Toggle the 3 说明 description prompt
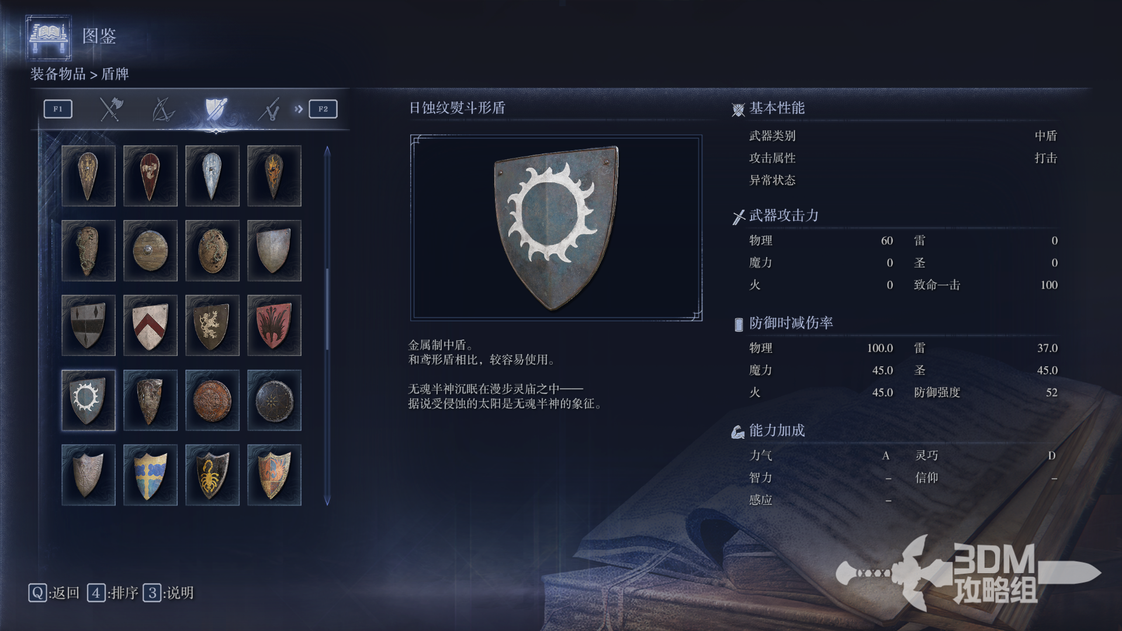1122x631 pixels. tap(168, 593)
